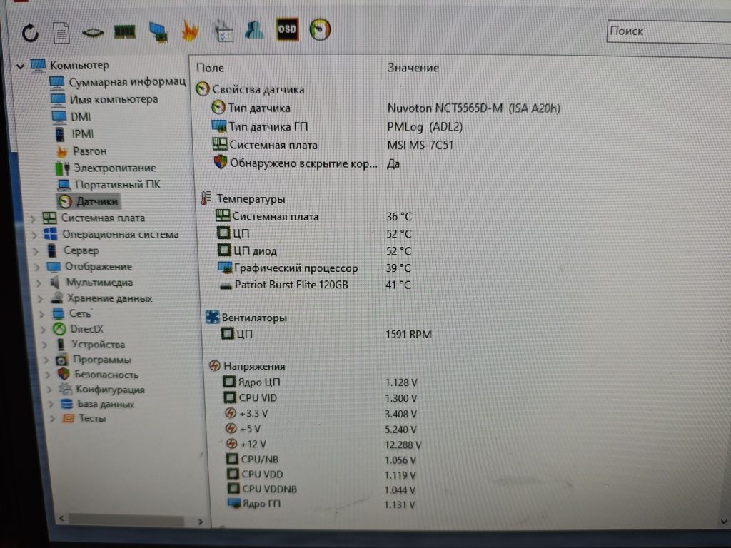This screenshot has width=731, height=548.
Task: Open the report wizard clipboard icon
Action: tap(223, 31)
